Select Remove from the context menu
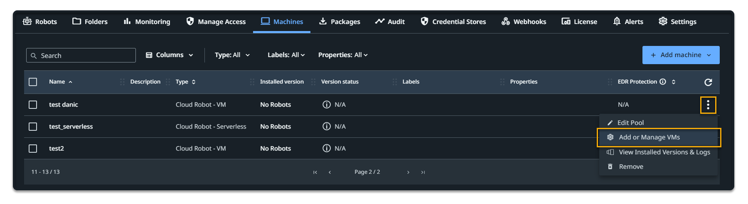 coord(631,167)
